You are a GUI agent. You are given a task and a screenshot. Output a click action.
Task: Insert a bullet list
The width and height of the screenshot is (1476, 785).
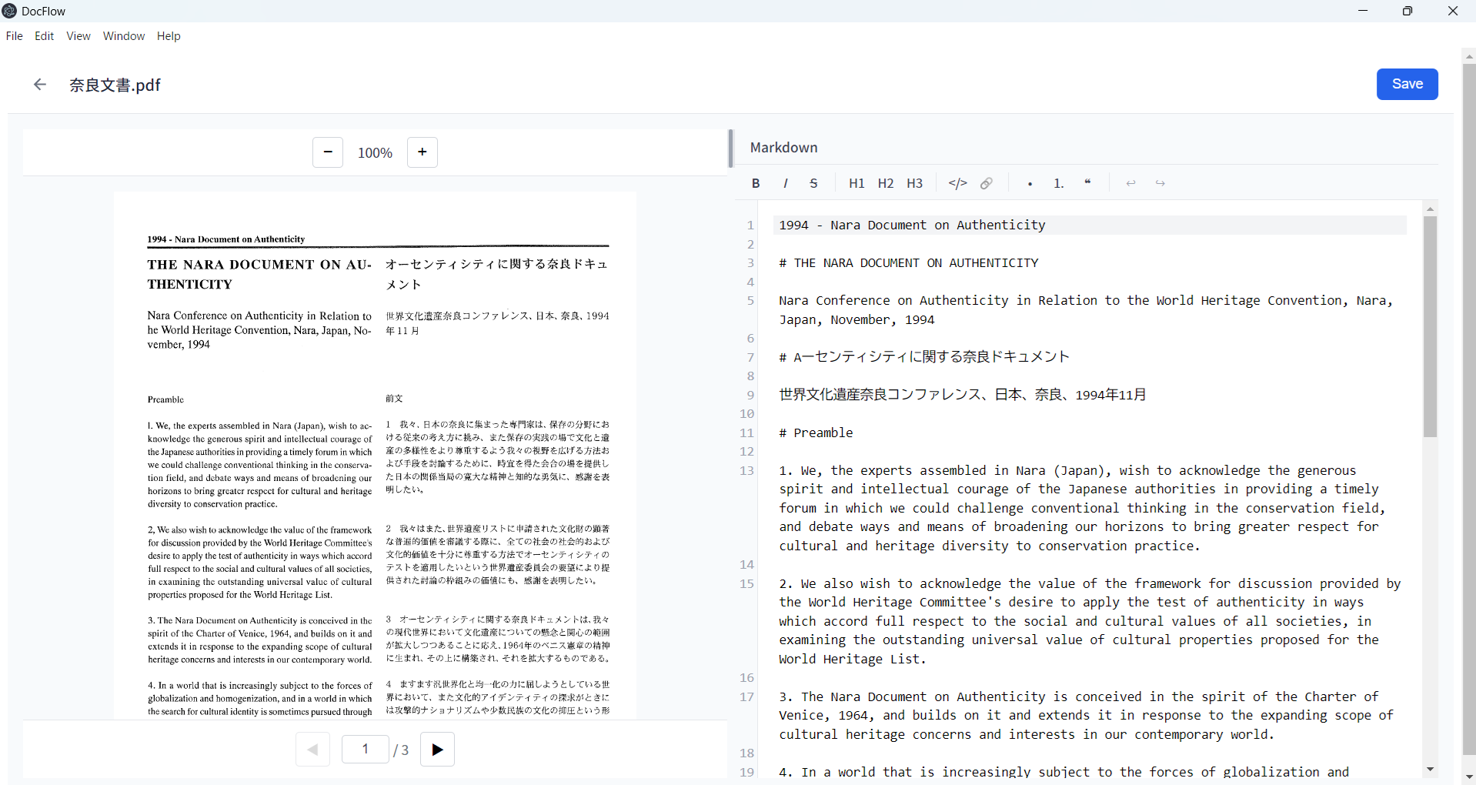(x=1030, y=183)
